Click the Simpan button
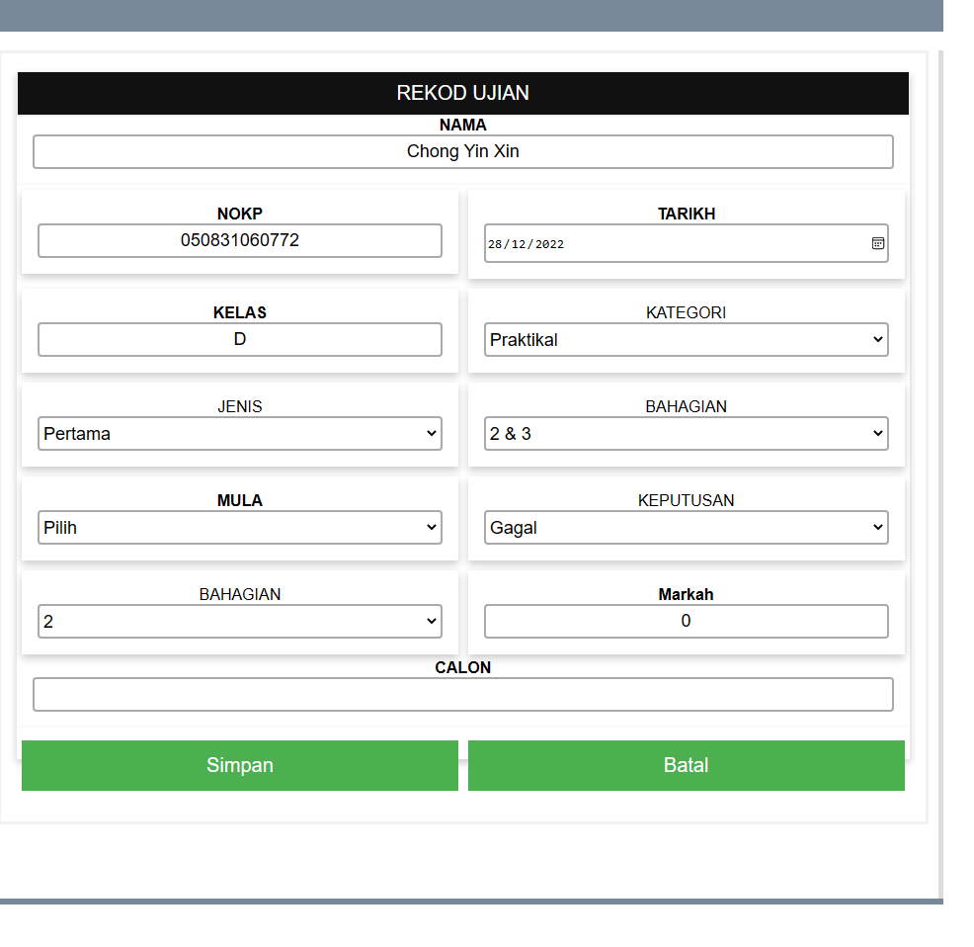 (x=239, y=765)
